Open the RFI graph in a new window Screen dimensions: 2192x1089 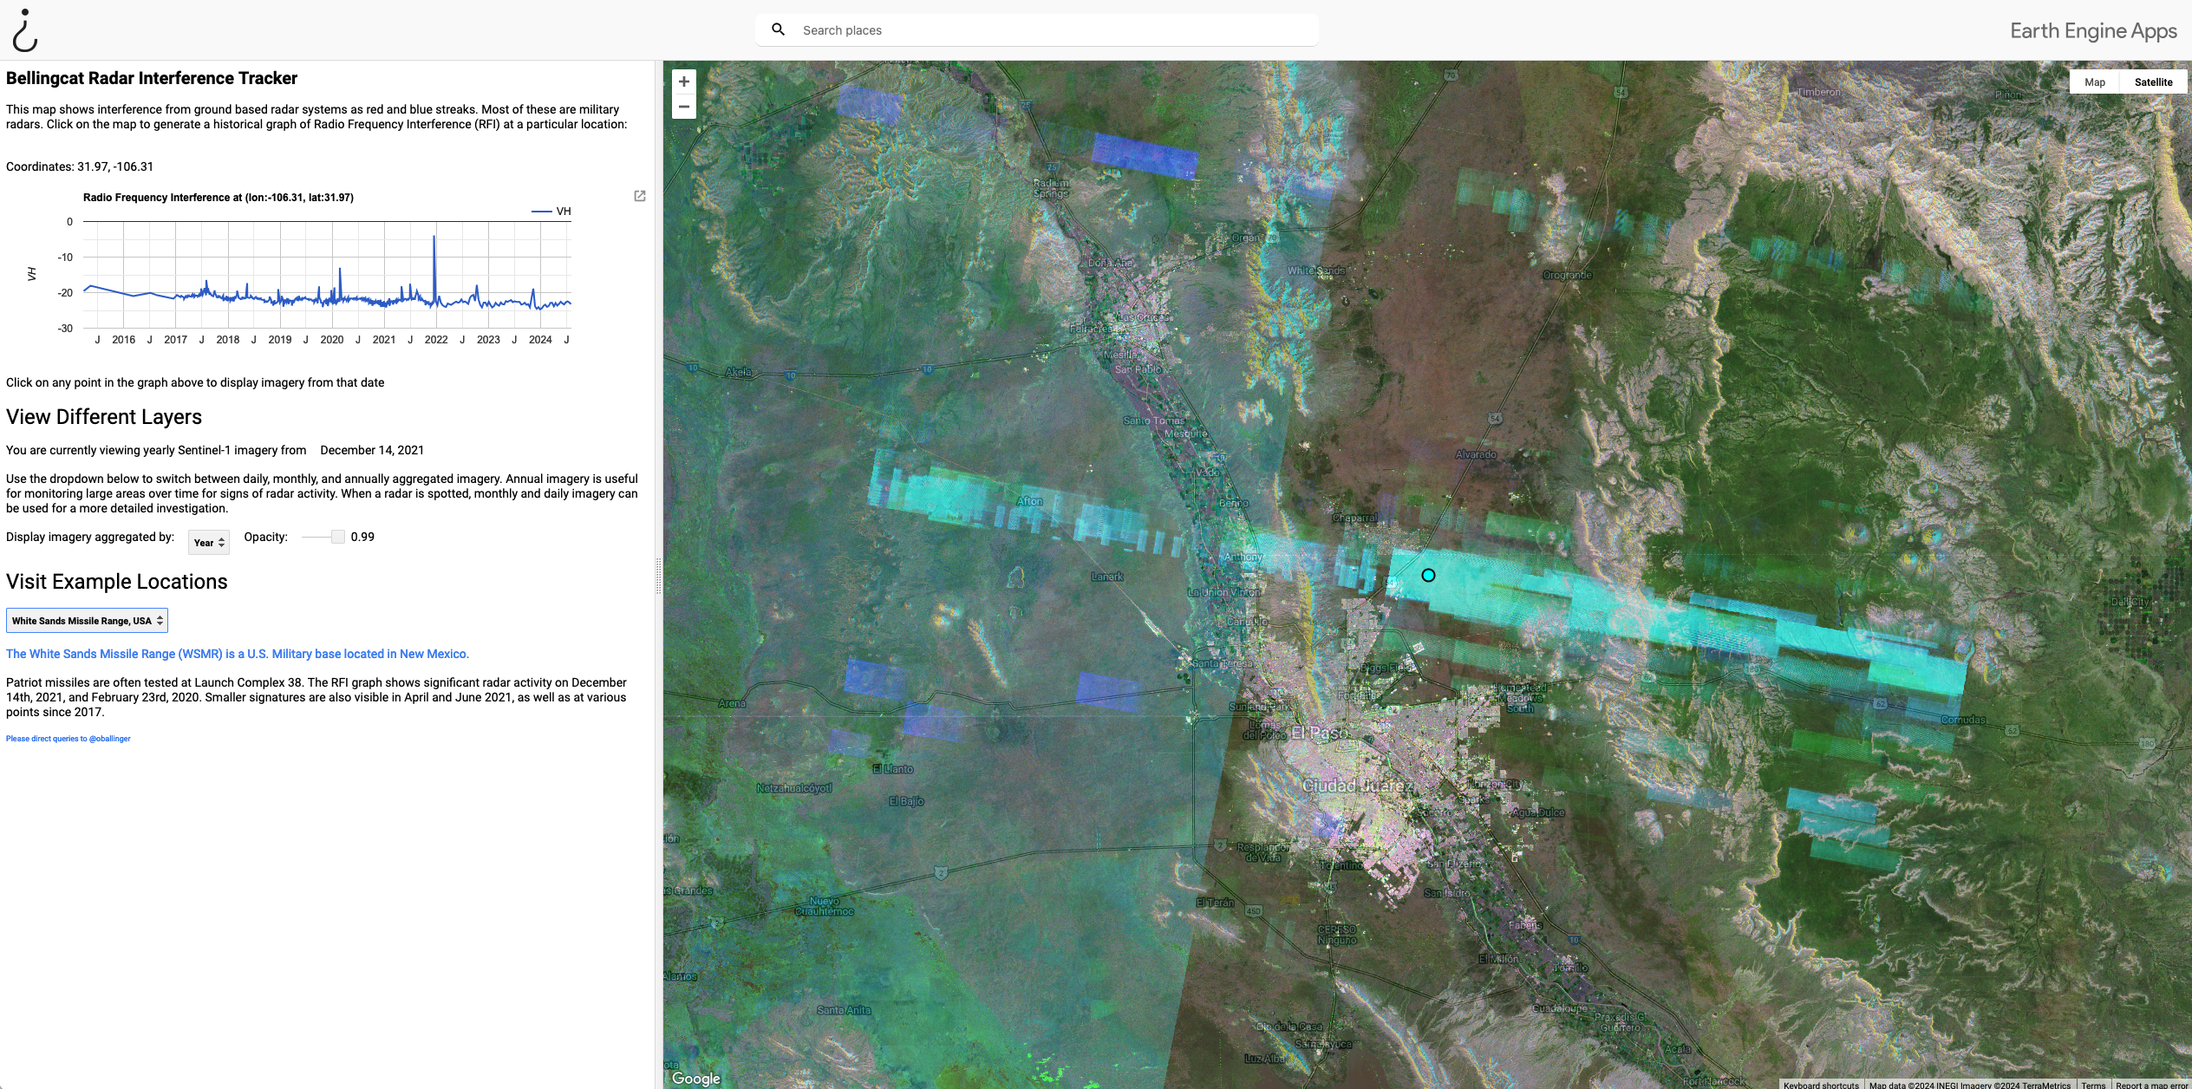639,196
